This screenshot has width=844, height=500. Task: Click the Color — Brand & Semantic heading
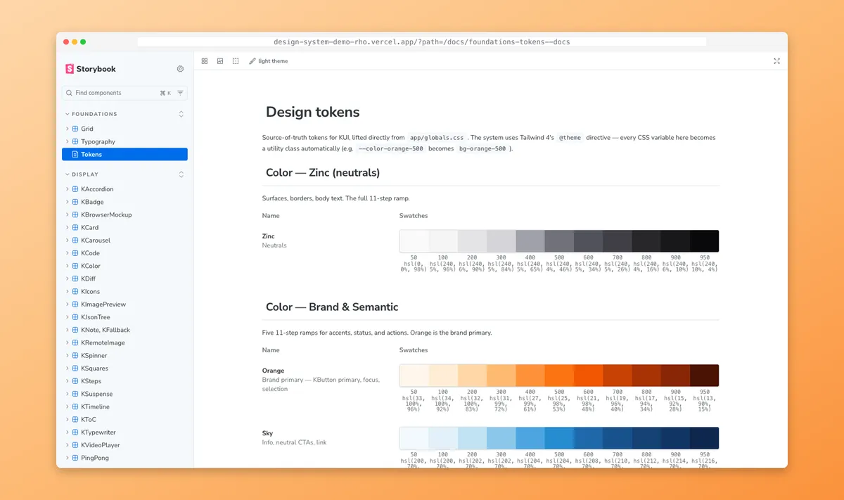pyautogui.click(x=332, y=307)
